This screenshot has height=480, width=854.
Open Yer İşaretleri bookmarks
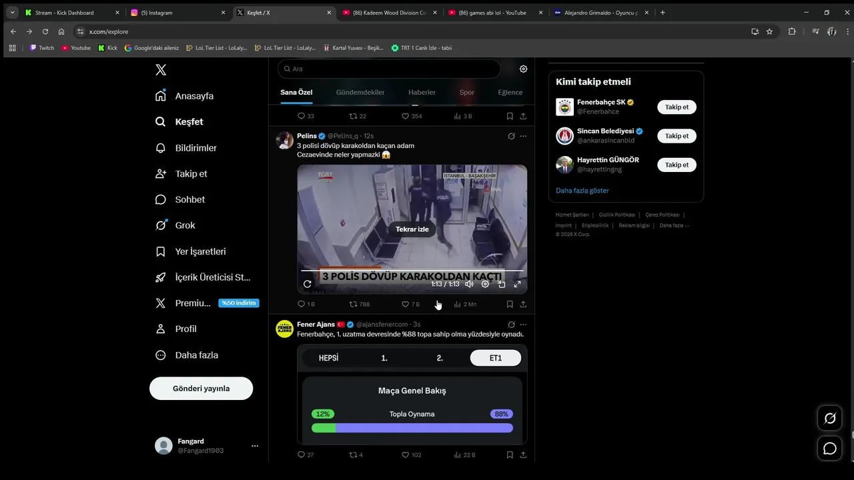pyautogui.click(x=191, y=251)
